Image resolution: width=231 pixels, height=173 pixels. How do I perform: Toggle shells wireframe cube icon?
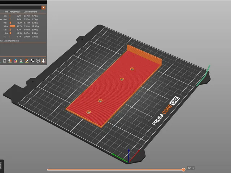pyautogui.click(x=38, y=61)
